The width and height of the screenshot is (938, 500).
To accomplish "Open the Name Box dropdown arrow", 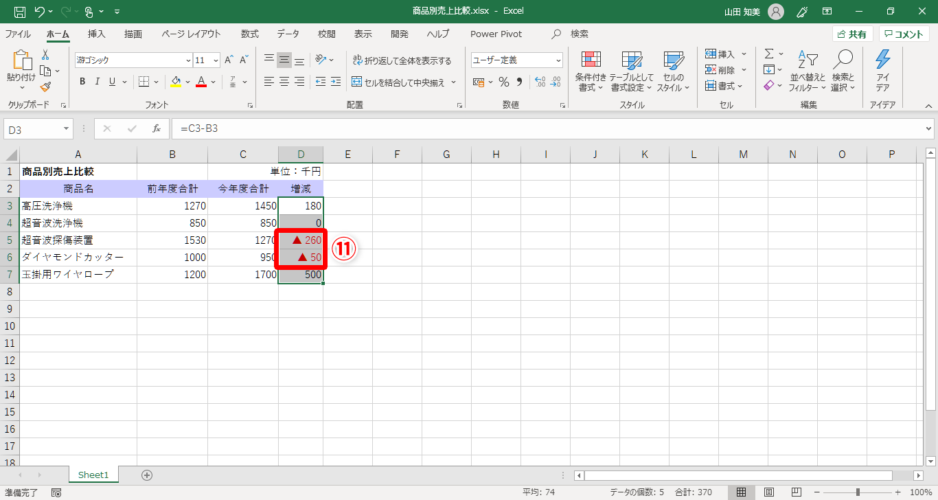I will (67, 128).
